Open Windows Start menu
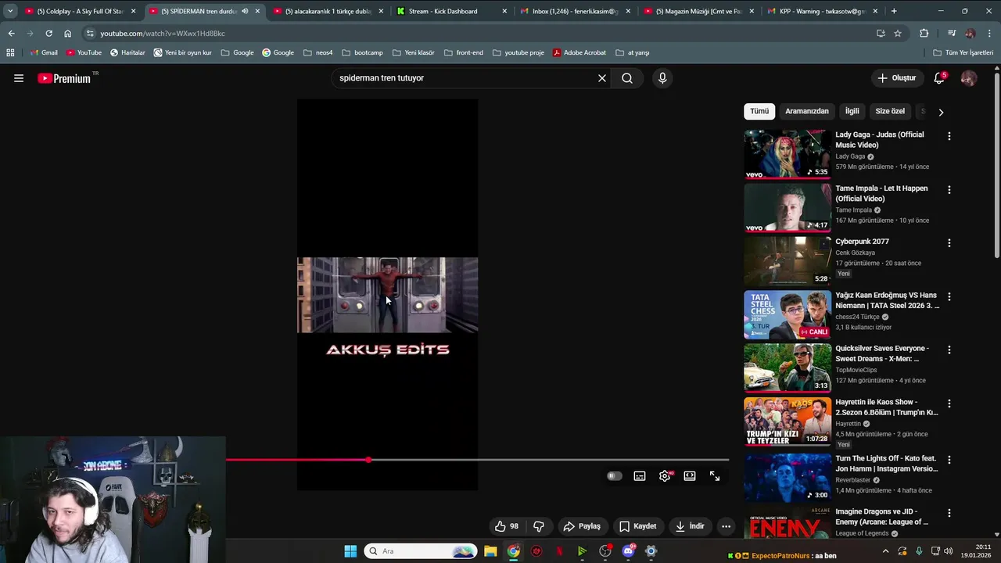 click(350, 551)
